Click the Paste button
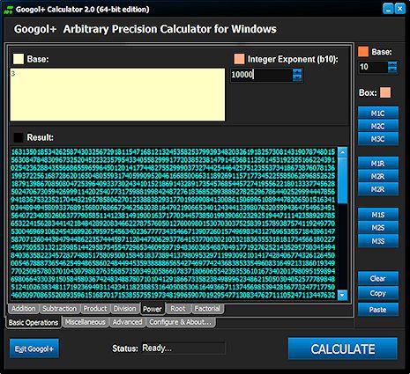The width and height of the screenshot is (410, 374). tap(378, 310)
